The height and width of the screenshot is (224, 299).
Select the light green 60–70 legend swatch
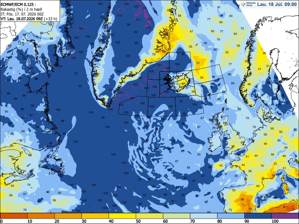(177, 216)
